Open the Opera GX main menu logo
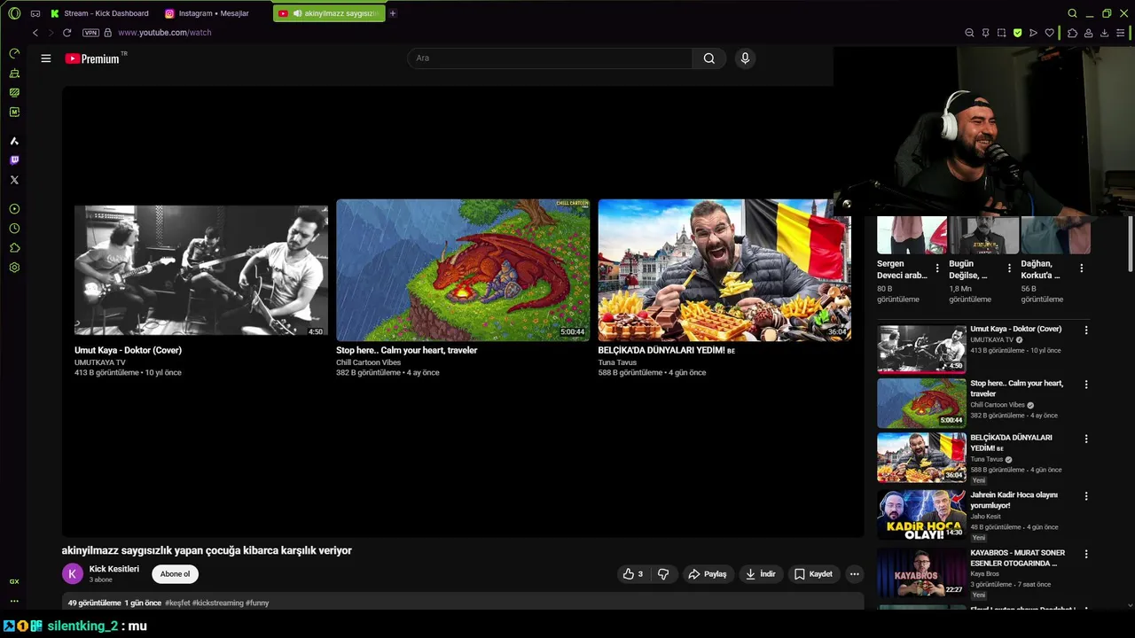The image size is (1135, 638). point(14,13)
